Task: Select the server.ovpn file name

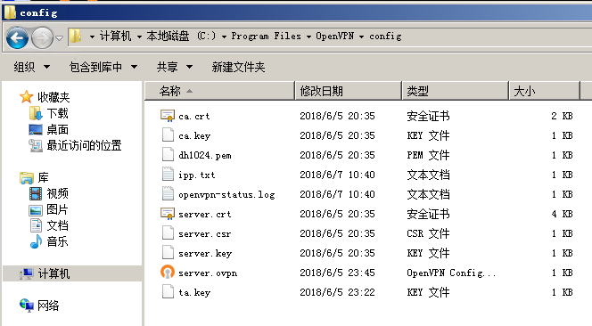Action: pyautogui.click(x=208, y=273)
